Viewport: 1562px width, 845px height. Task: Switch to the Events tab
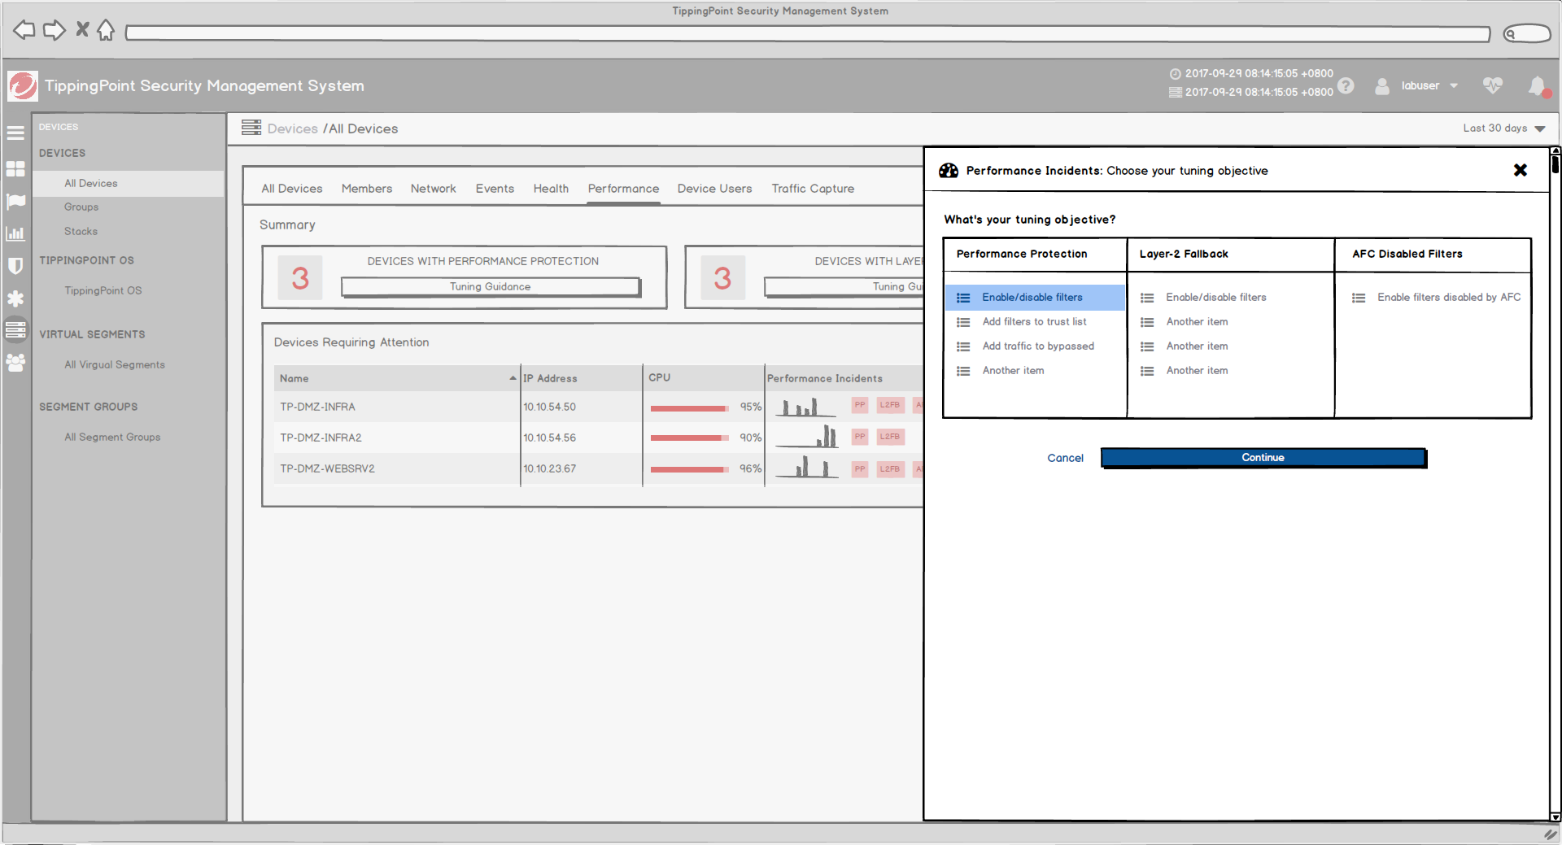pos(495,189)
